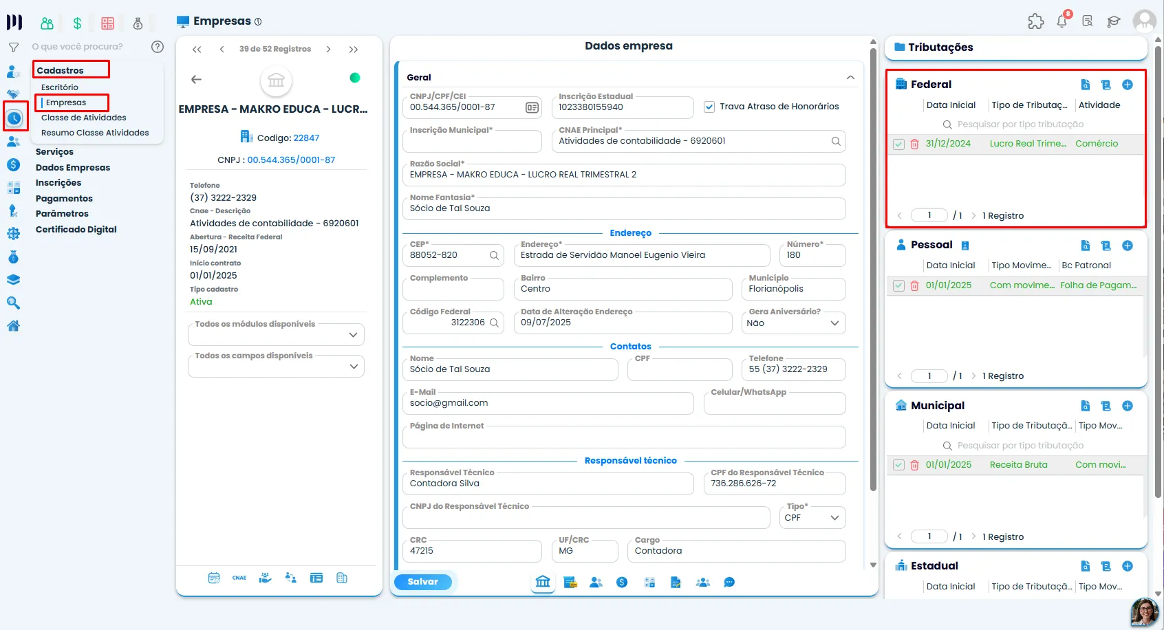
Task: Focus the E-Mail input field
Action: (548, 403)
